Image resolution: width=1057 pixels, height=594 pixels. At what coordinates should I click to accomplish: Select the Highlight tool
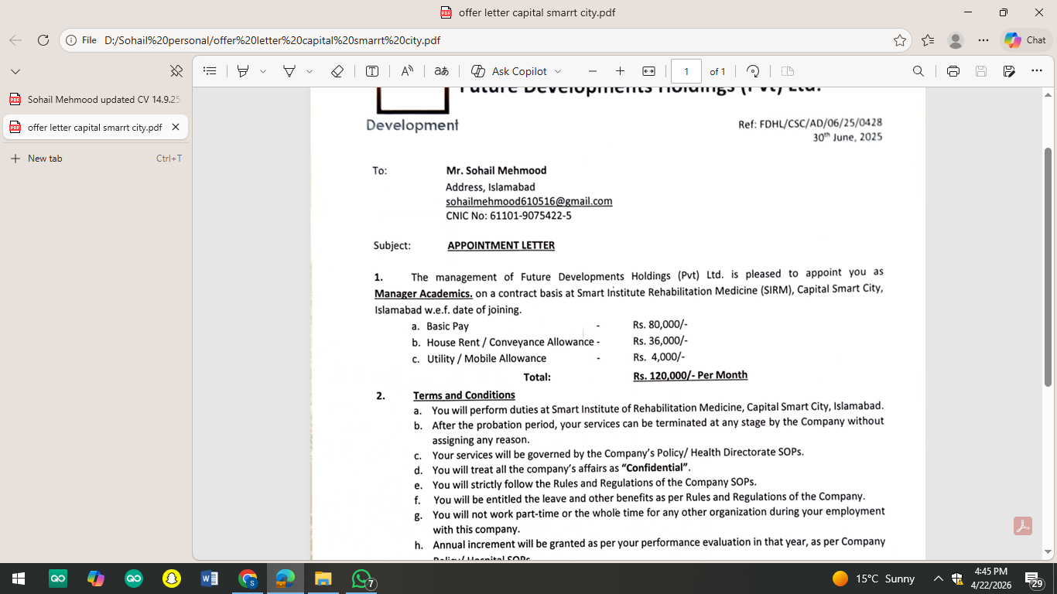[243, 71]
